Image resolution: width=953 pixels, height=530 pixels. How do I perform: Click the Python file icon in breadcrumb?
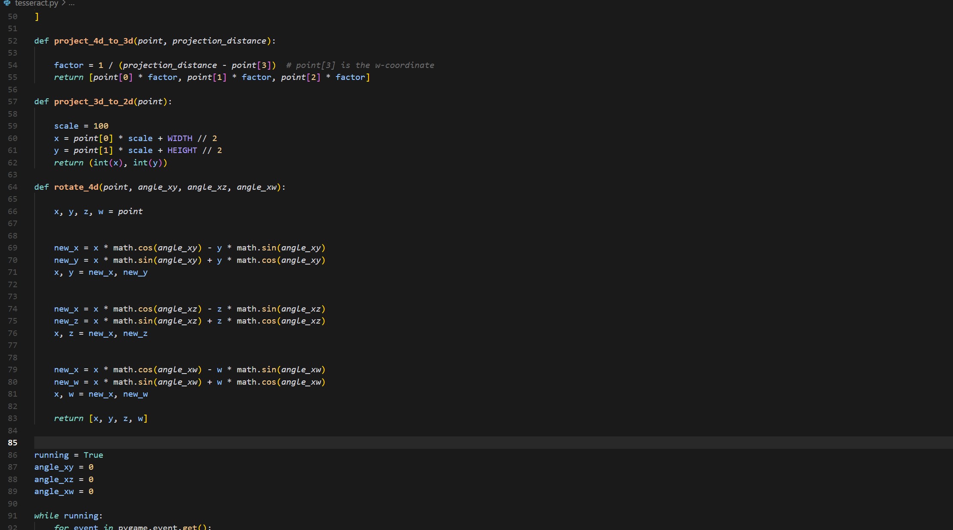point(7,3)
